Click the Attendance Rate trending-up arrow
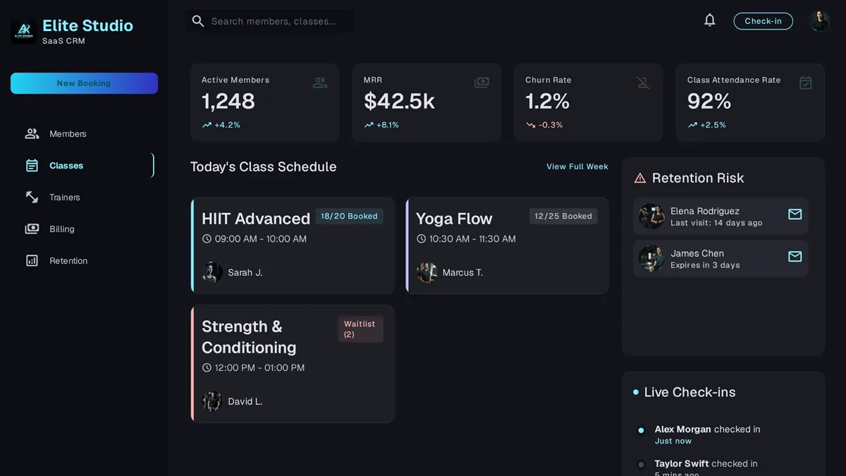This screenshot has width=846, height=476. [x=692, y=125]
